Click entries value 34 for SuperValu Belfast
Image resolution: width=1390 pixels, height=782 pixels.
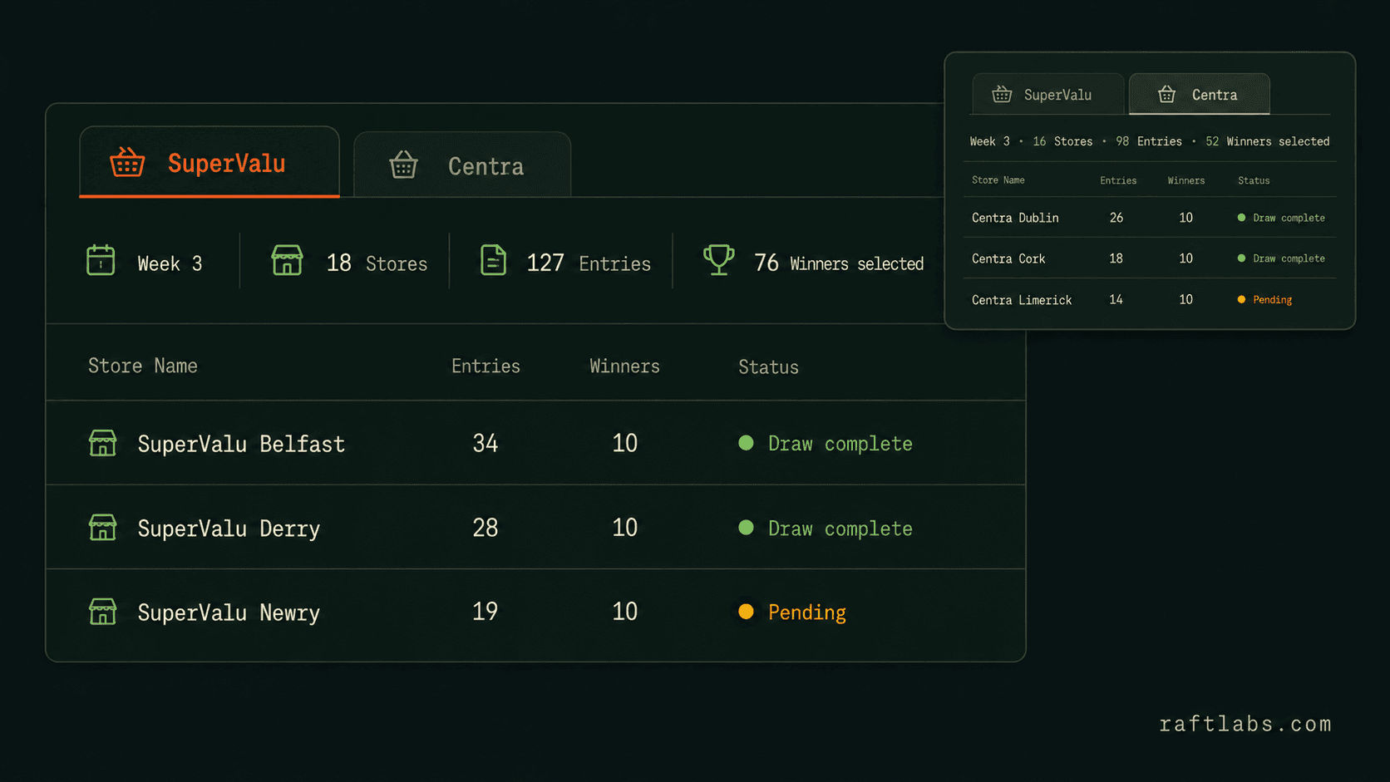point(486,443)
